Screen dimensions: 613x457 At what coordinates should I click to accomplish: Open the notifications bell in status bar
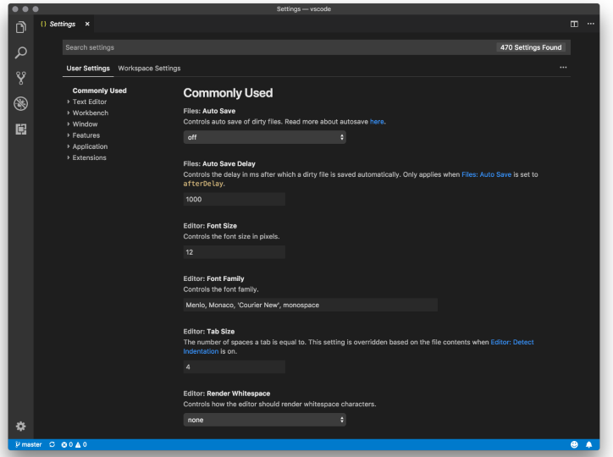click(589, 444)
